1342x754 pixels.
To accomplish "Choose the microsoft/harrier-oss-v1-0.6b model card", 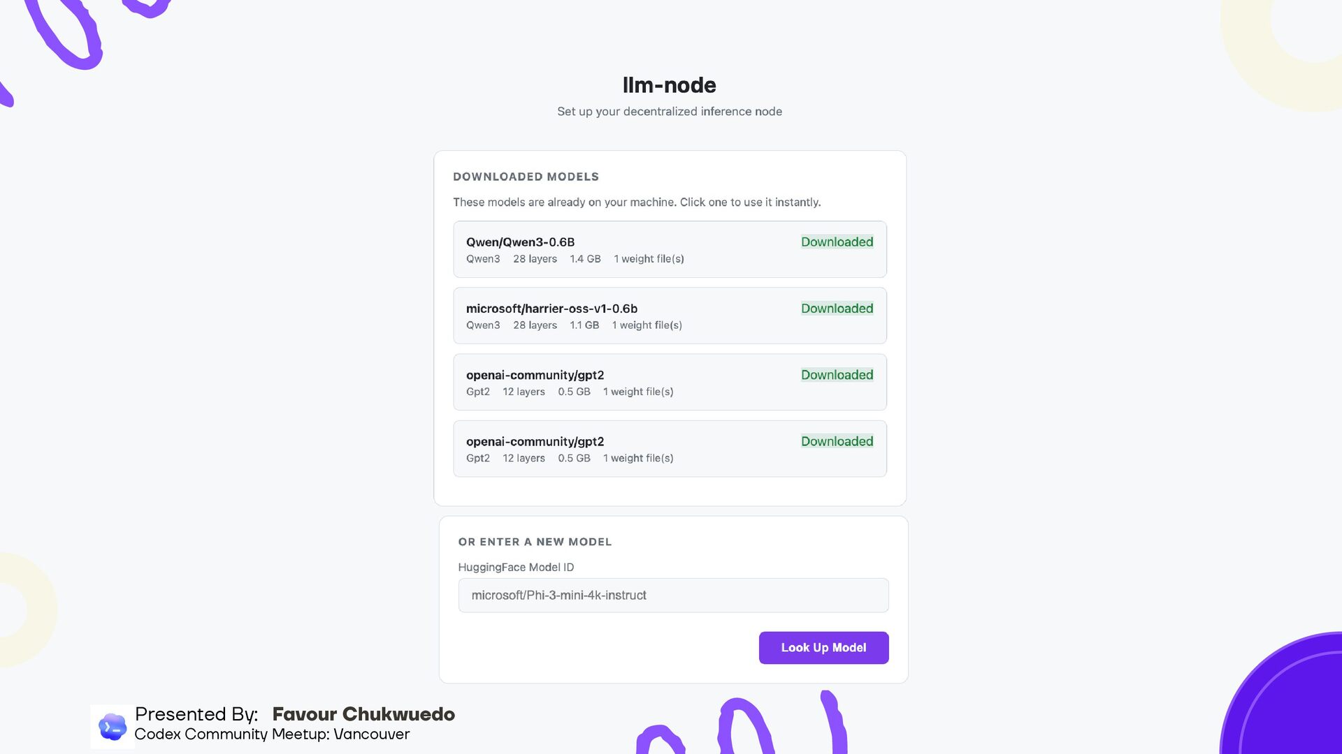I will click(551, 309).
